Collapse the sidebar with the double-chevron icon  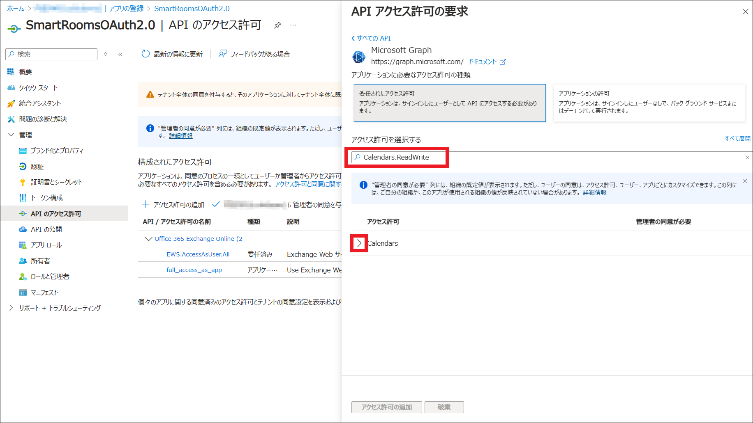coord(120,54)
